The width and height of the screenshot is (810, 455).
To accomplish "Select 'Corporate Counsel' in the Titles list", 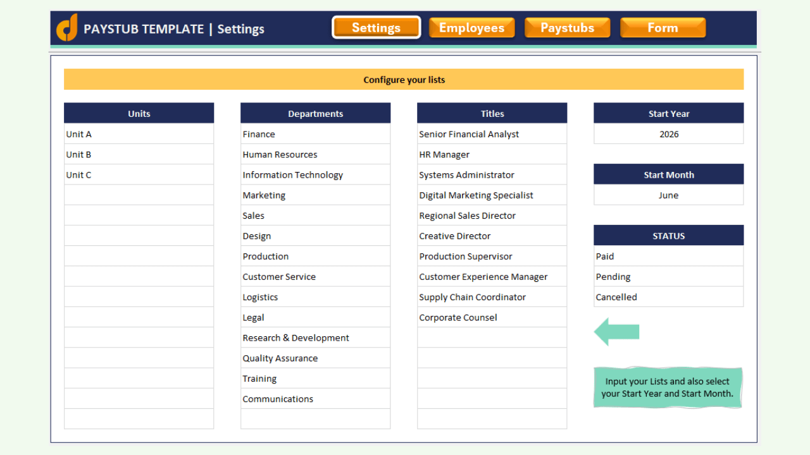I will pos(492,317).
